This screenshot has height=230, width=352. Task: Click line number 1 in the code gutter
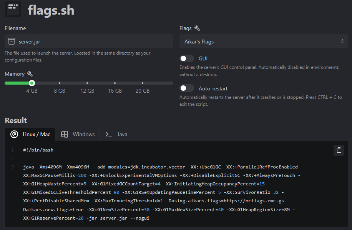[13, 150]
